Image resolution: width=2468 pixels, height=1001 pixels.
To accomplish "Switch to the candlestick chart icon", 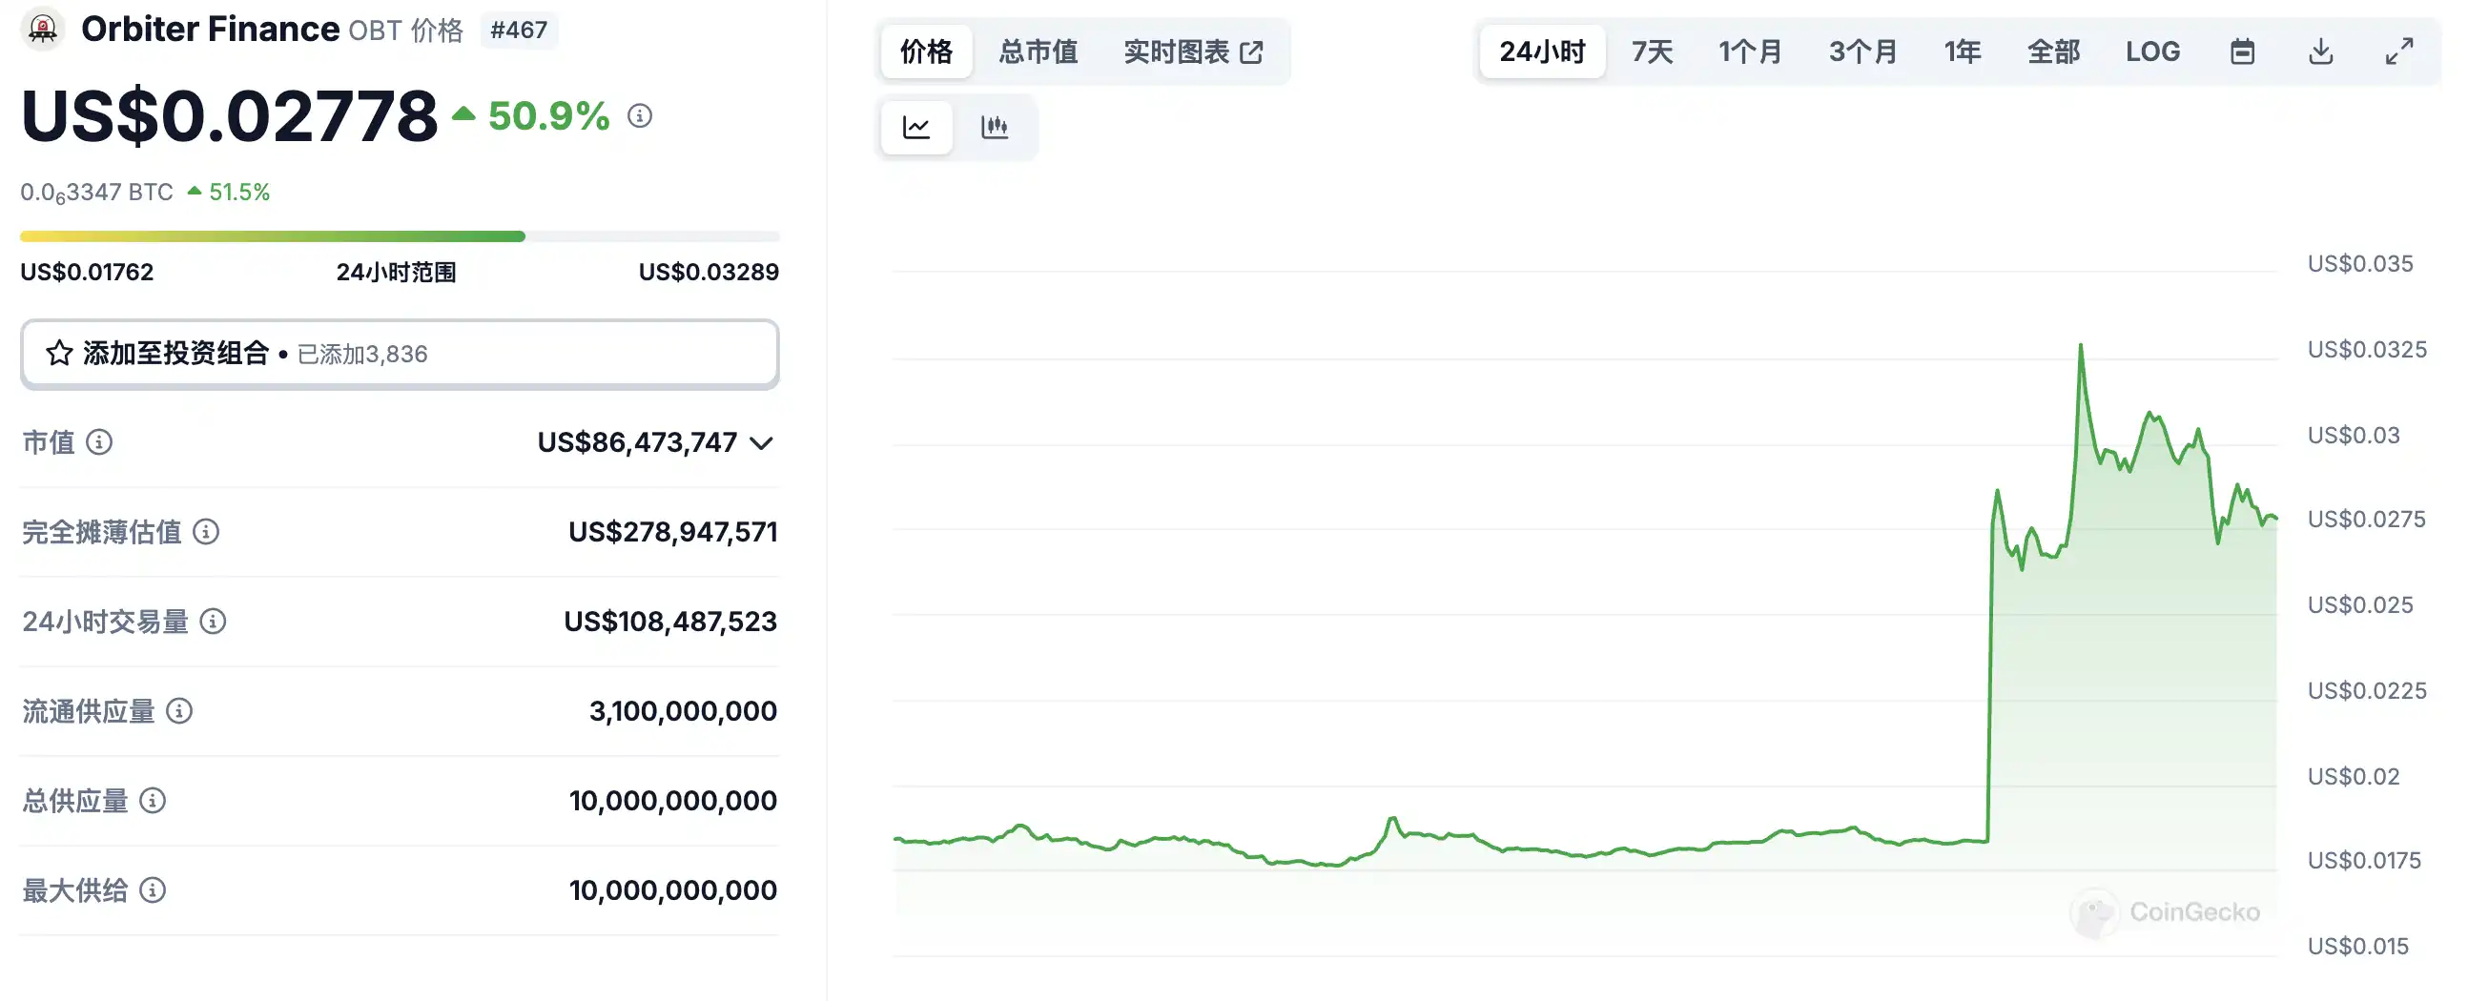I will (x=995, y=127).
